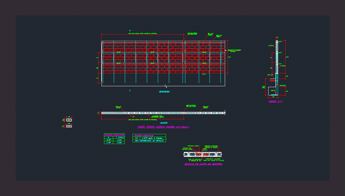Click the circled marker below the plan view
The width and height of the screenshot is (345, 196).
coord(133,116)
